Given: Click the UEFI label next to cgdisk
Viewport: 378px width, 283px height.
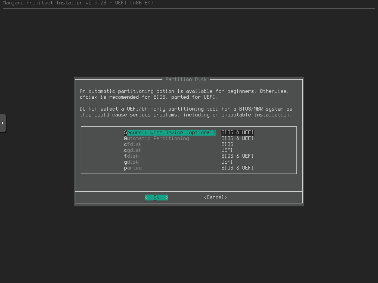Looking at the screenshot, I should 227,150.
